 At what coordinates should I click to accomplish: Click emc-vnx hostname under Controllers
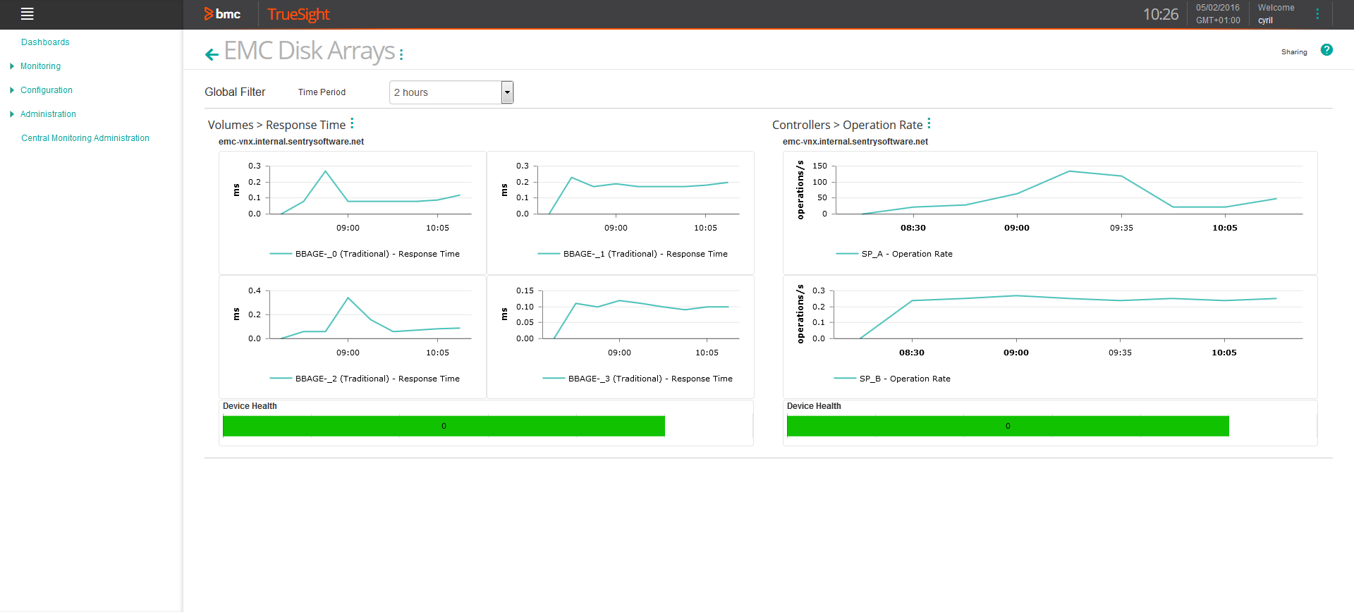pos(855,142)
